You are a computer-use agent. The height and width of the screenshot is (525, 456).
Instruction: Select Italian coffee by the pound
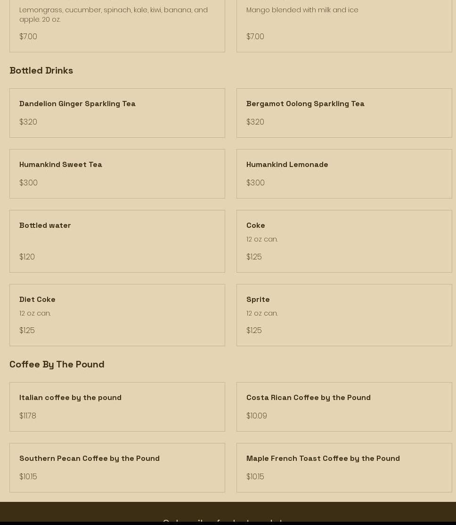[70, 398]
